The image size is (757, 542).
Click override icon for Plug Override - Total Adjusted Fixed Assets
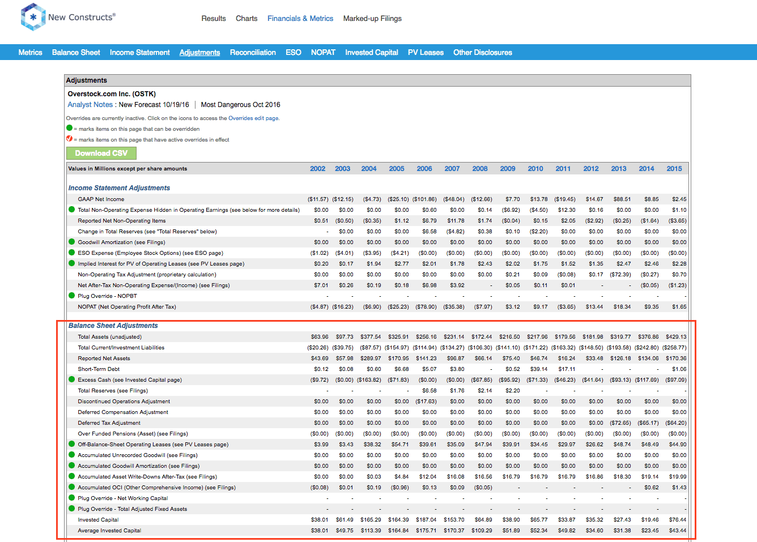tap(71, 509)
